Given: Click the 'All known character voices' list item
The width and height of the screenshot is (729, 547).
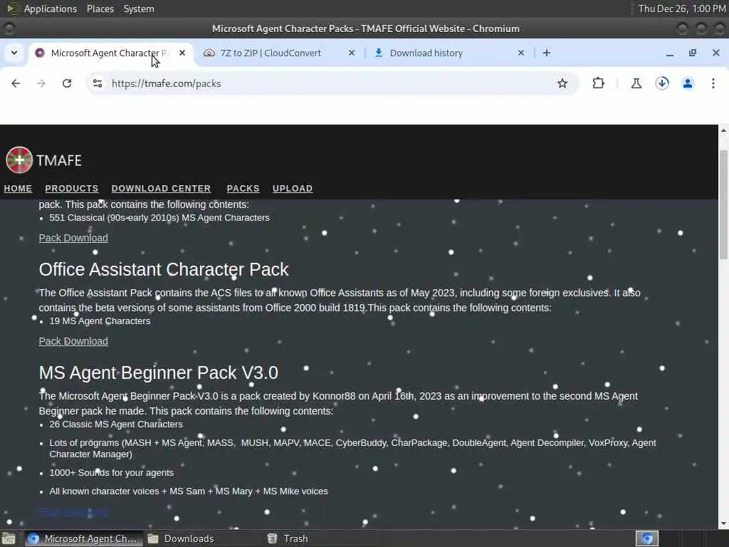Looking at the screenshot, I should tap(189, 491).
